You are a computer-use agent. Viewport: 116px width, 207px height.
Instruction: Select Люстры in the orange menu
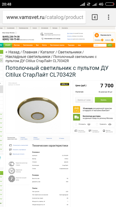click(17, 45)
